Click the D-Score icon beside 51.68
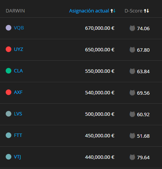Image resolution: width=162 pixels, height=169 pixels. pyautogui.click(x=132, y=136)
